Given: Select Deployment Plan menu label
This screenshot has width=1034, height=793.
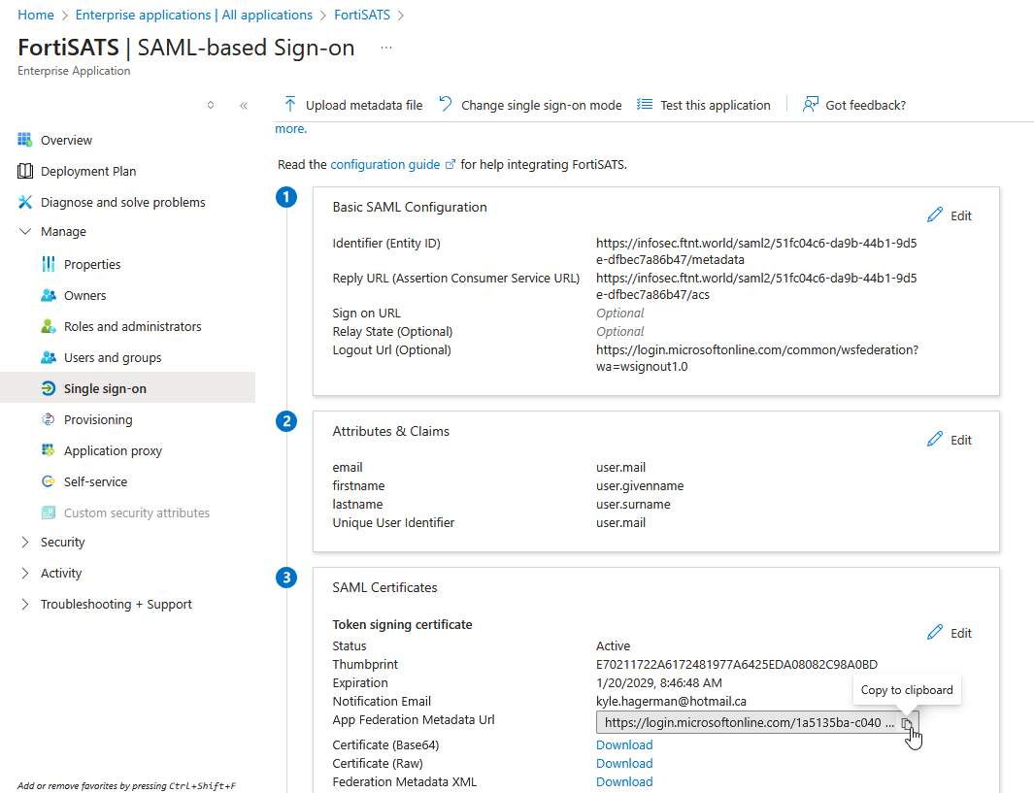Looking at the screenshot, I should tap(88, 172).
